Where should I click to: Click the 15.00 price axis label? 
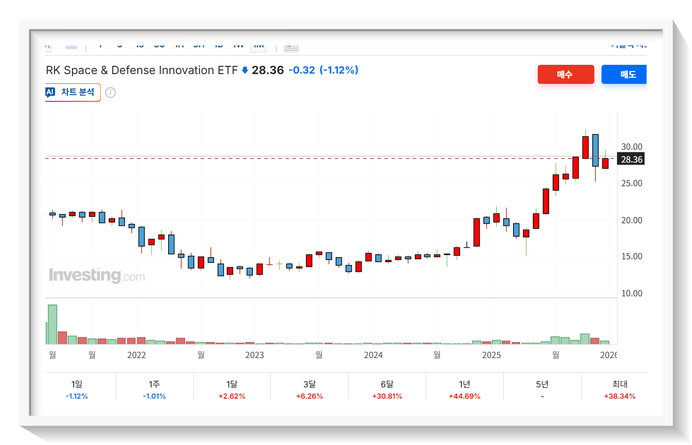632,256
